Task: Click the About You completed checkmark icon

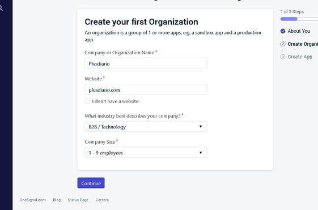Action: 283,31
